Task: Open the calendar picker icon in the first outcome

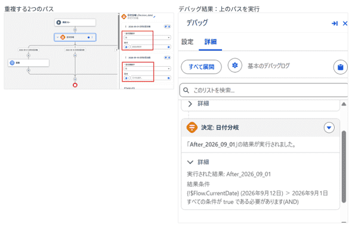Action: click(168, 47)
